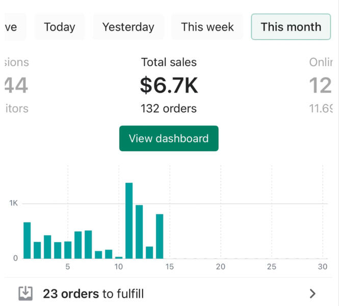Switch to This week tab
The image size is (339, 306).
pyautogui.click(x=207, y=27)
